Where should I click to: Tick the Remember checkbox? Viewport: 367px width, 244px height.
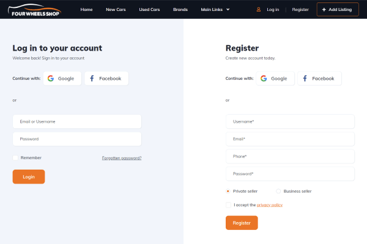pos(15,158)
